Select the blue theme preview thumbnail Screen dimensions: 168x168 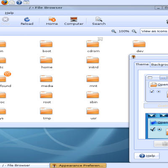pos(157,126)
